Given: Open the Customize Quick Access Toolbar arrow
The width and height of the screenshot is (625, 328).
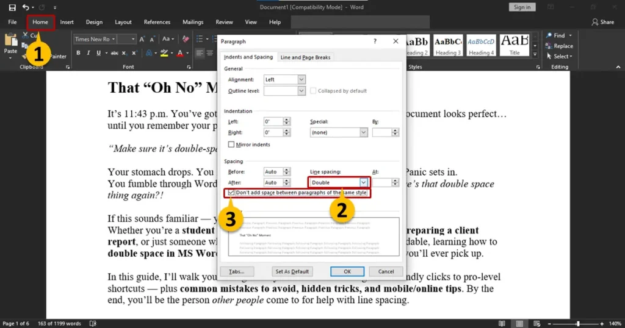Looking at the screenshot, I should pos(54,7).
